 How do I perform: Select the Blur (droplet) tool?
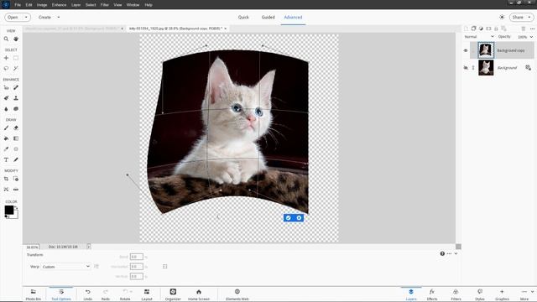[x=6, y=109]
